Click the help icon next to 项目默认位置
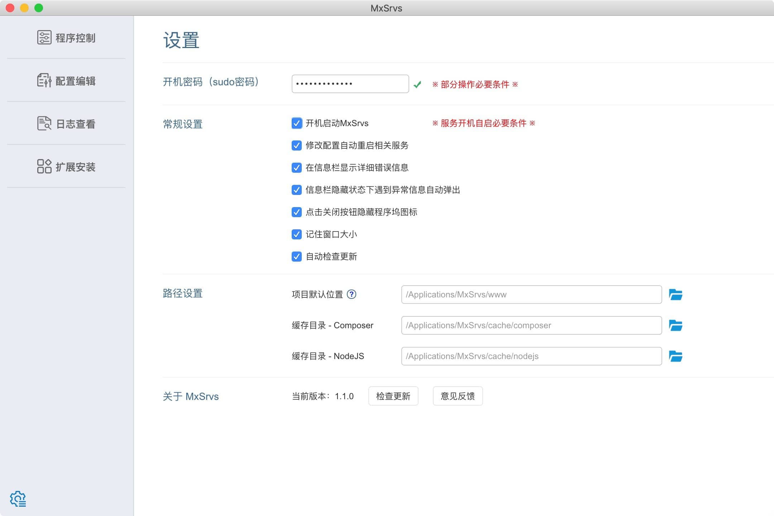 tap(353, 295)
